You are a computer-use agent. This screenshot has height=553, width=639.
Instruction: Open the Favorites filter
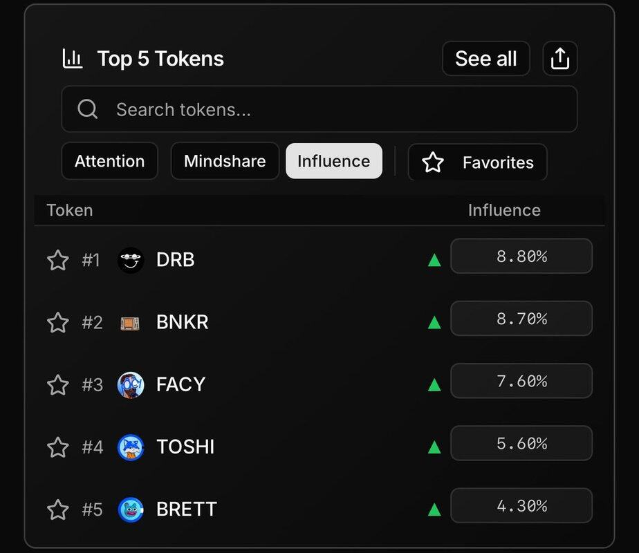pos(478,162)
